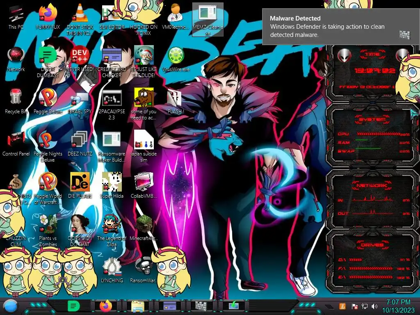
Task: Click the Start orb button
Action: pos(11,306)
